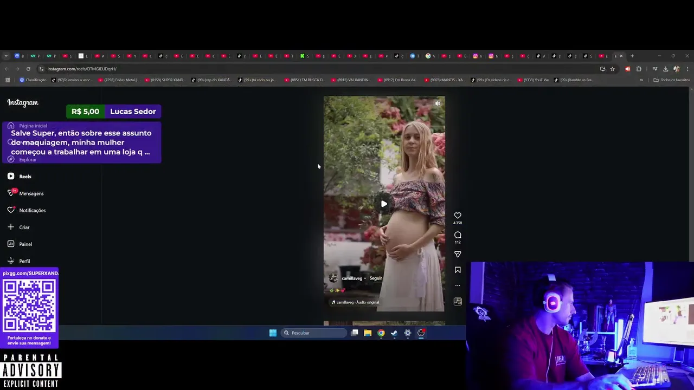Open a new tab with plus button
694x390 pixels.
coord(632,56)
